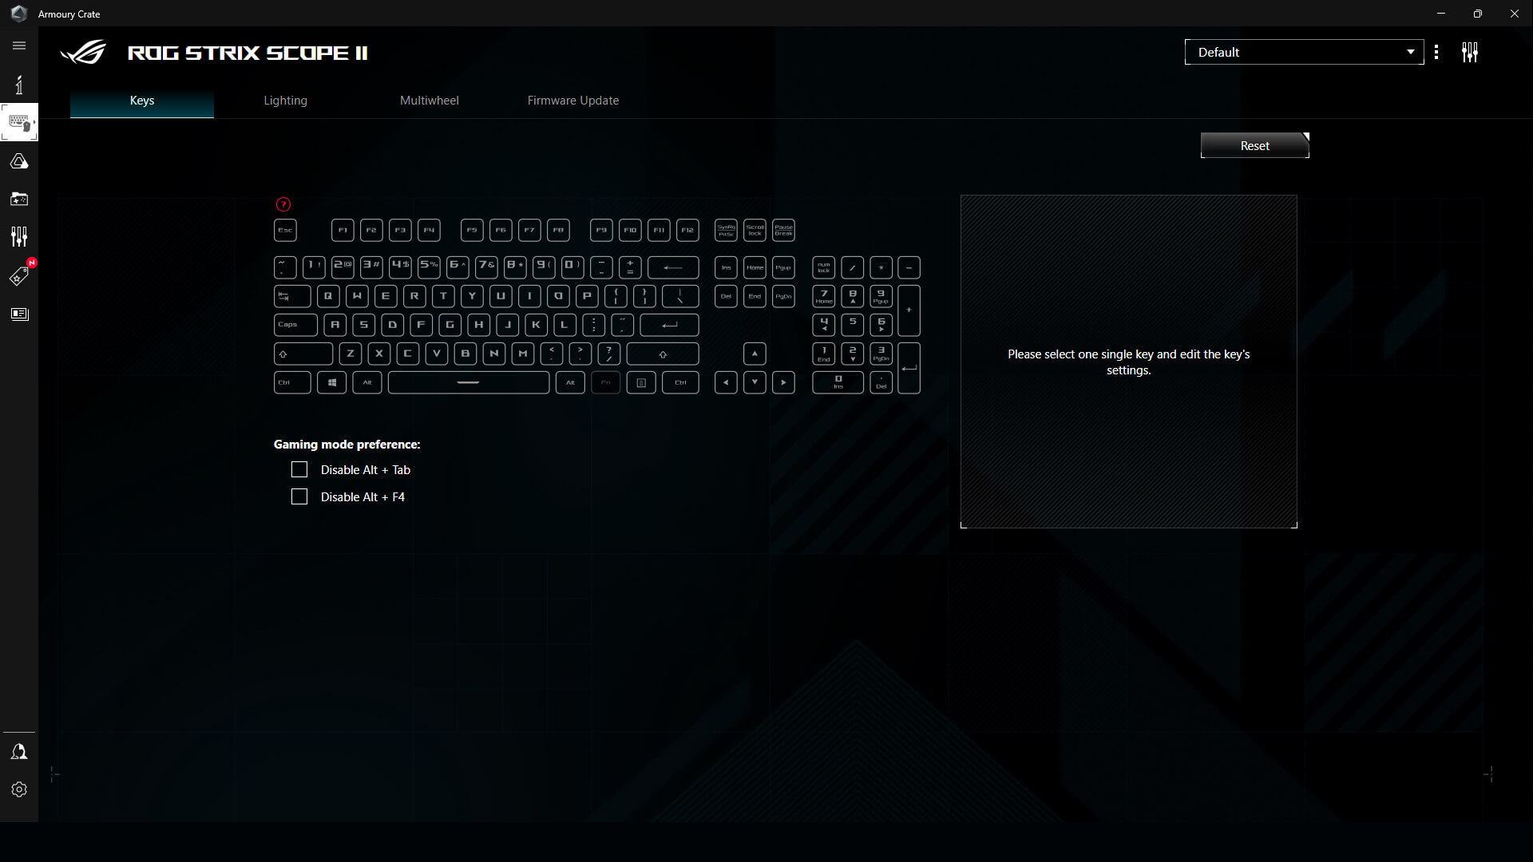Open the three-dot profile options menu
This screenshot has width=1533, height=862.
point(1436,52)
